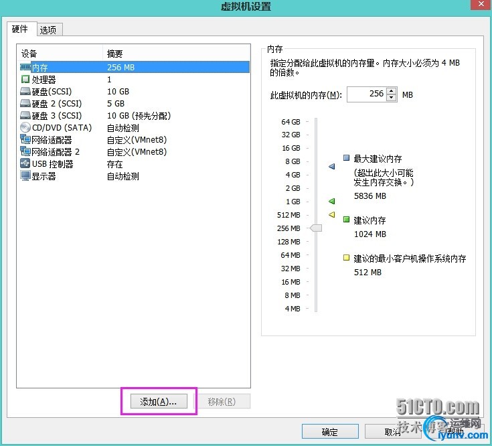Click the 取消 cancel button
The width and height of the screenshot is (492, 446).
(x=392, y=431)
